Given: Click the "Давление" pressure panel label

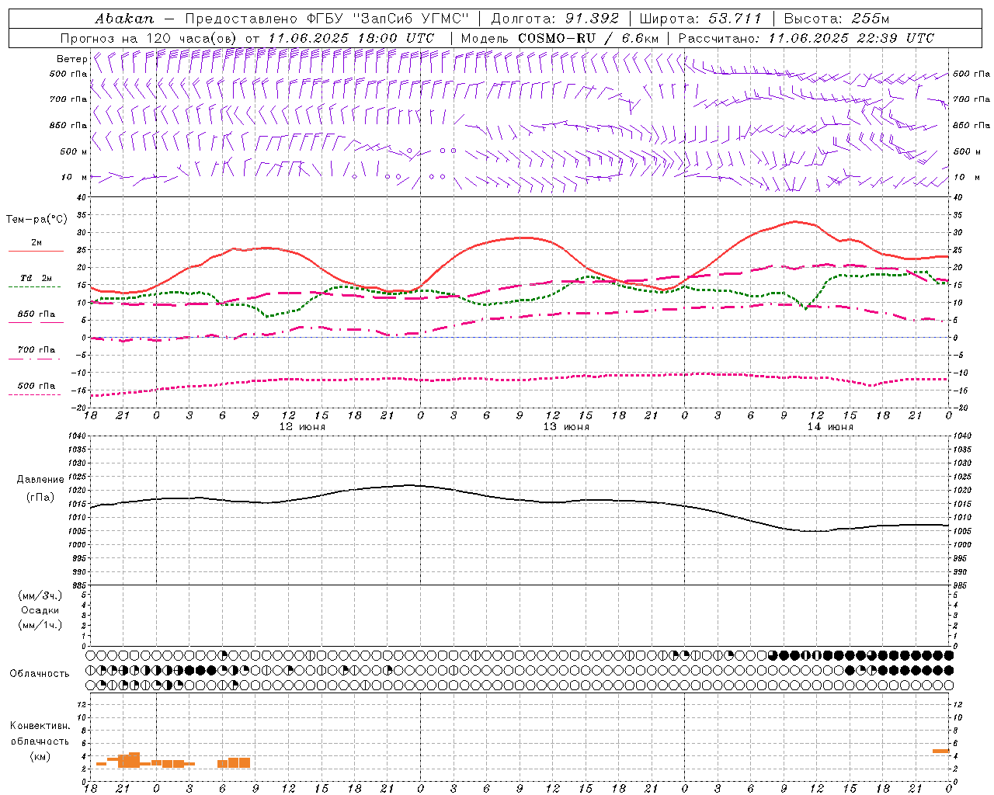Looking at the screenshot, I should click(40, 480).
